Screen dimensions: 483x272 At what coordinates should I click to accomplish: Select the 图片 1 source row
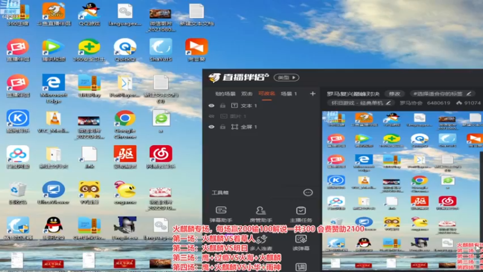262,116
